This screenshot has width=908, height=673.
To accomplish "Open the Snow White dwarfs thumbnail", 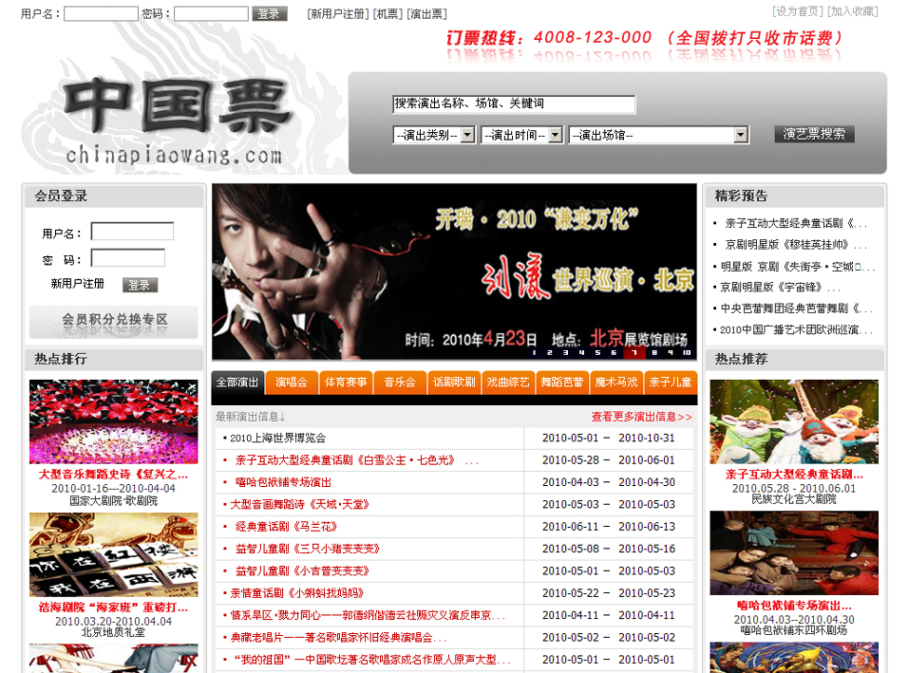I will click(794, 421).
